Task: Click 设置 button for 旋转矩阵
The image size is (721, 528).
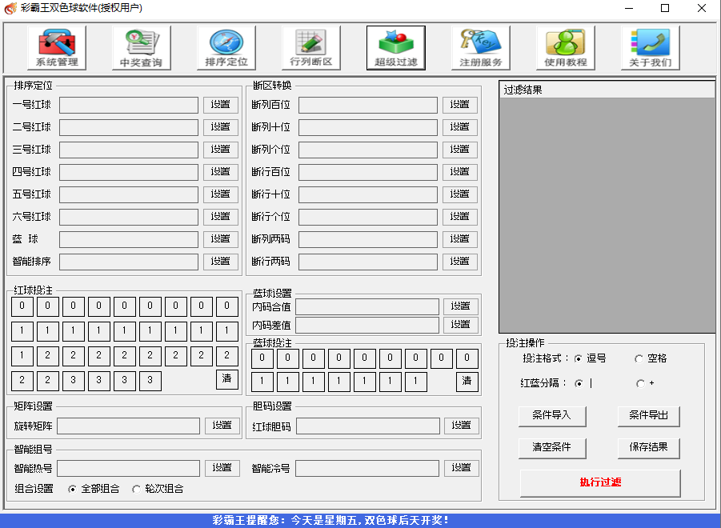Action: coord(222,426)
